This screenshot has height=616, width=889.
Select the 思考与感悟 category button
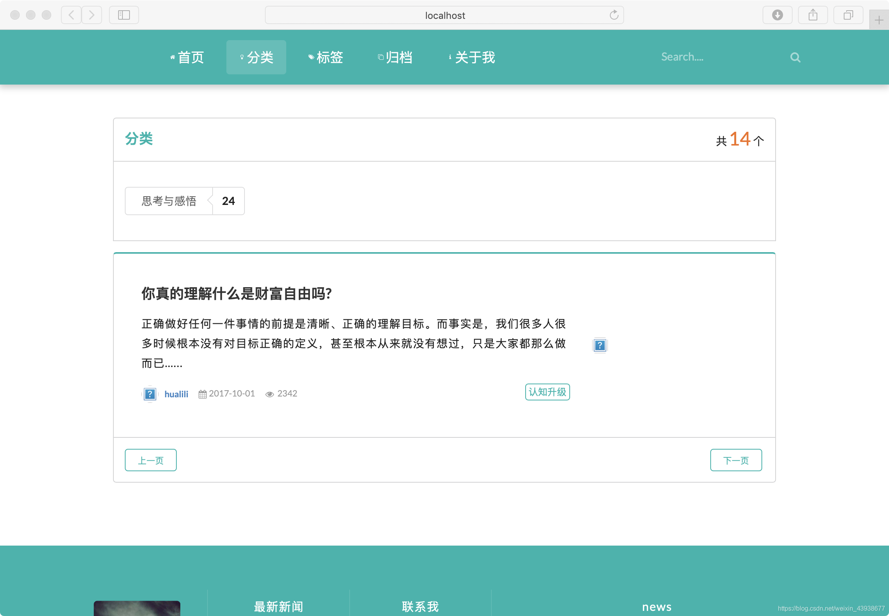(x=169, y=201)
